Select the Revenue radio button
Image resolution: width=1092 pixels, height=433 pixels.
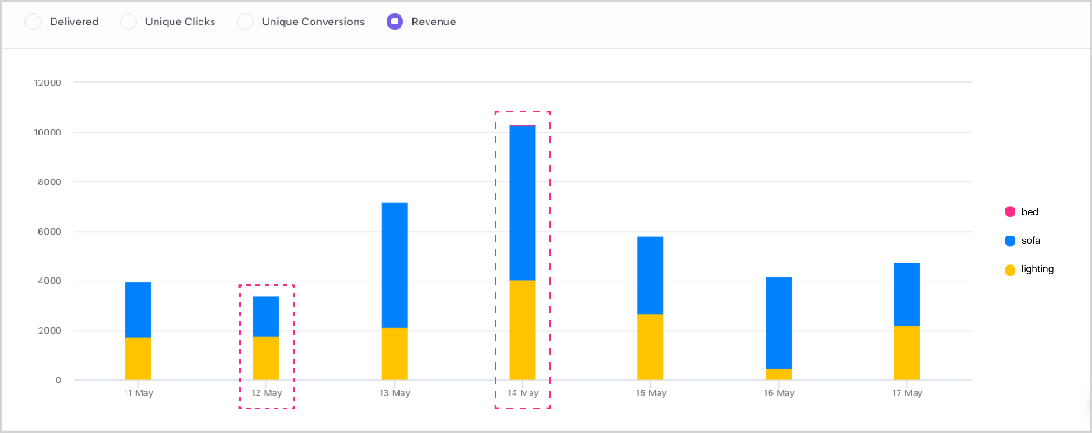pyautogui.click(x=394, y=21)
